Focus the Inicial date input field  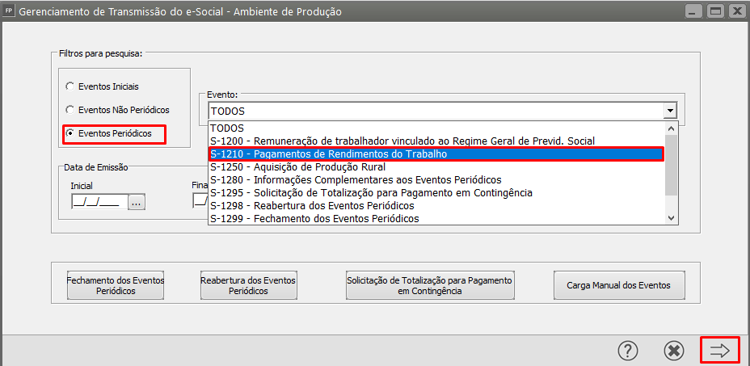[x=99, y=202]
